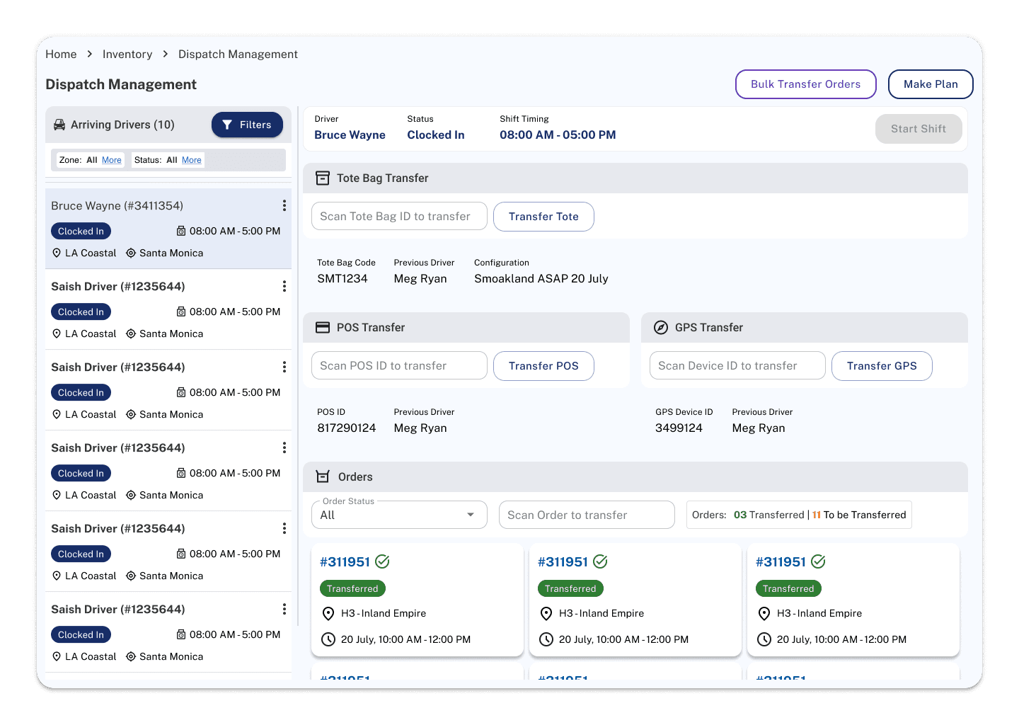Screen dimensions: 1019x725
Task: Open the Filters button
Action: [247, 125]
